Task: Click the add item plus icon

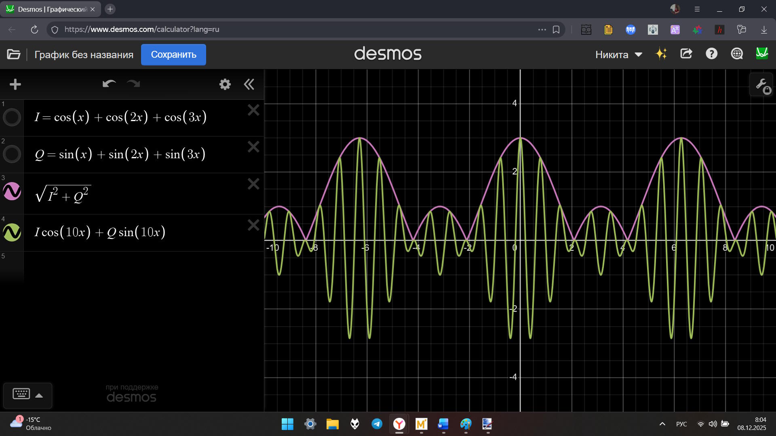Action: pos(15,84)
